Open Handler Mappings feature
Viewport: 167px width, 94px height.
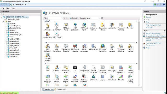48,79
